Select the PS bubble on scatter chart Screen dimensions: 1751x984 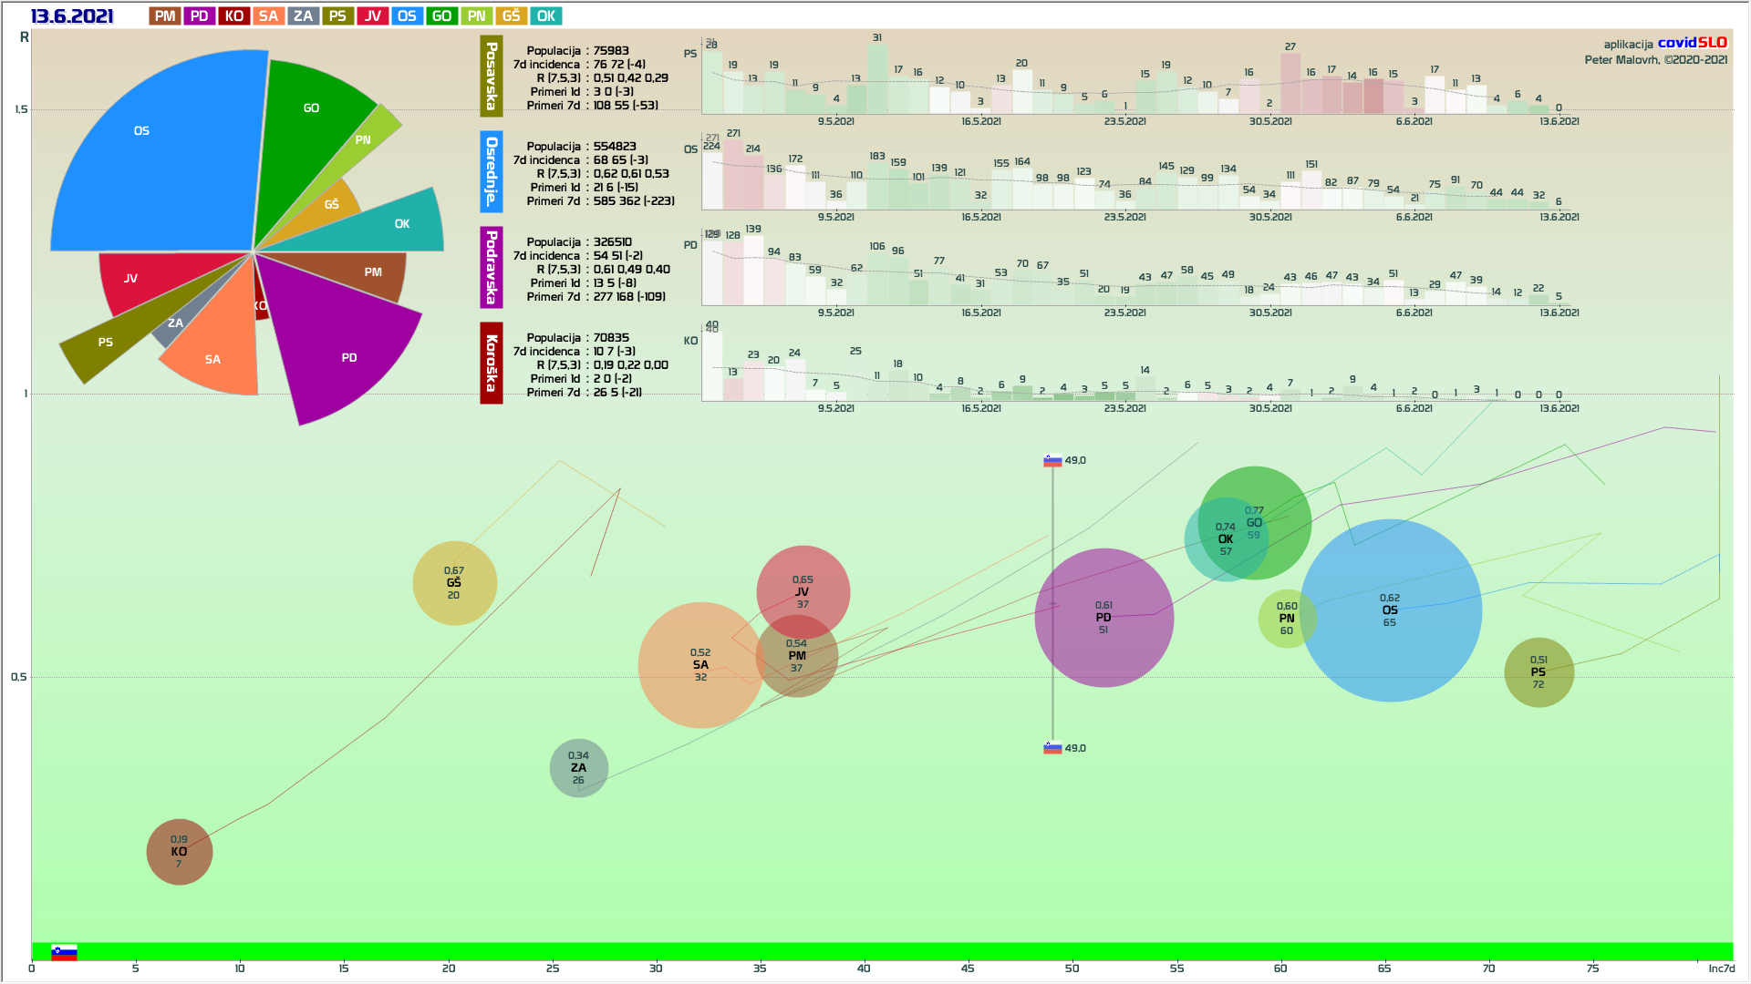1539,672
